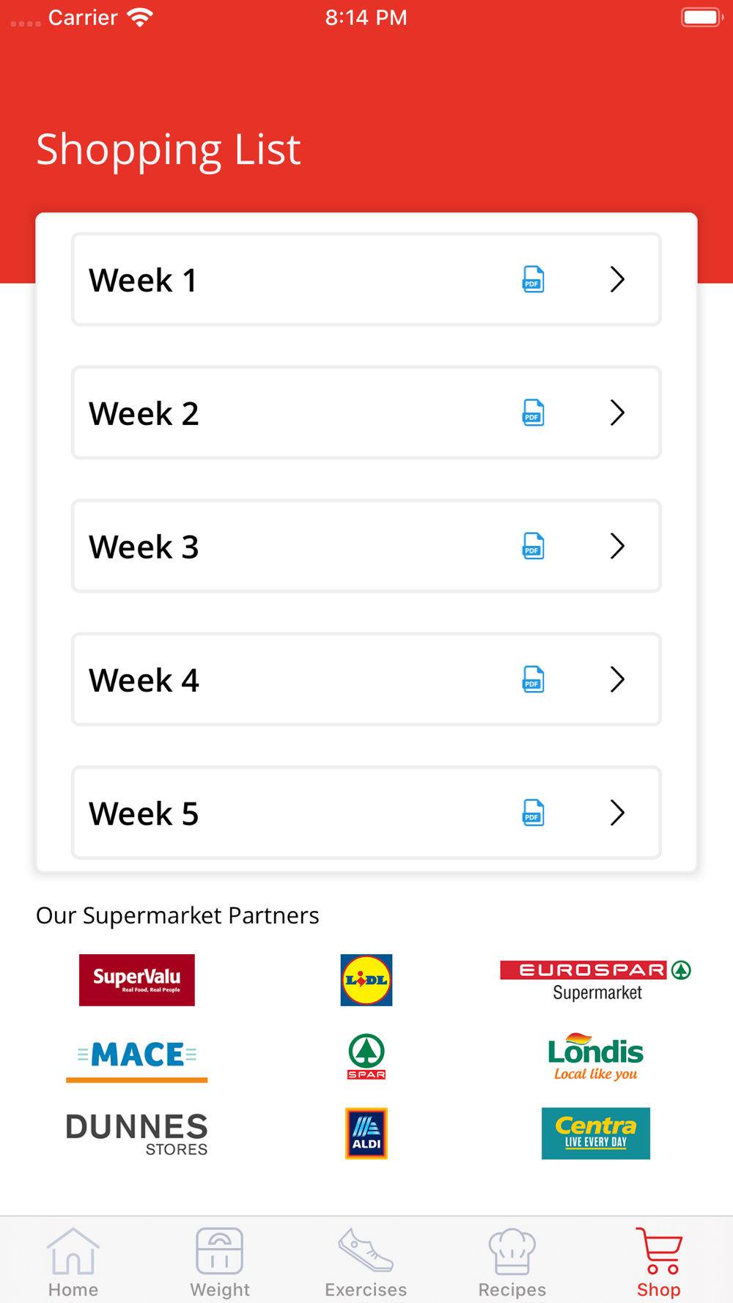Image resolution: width=733 pixels, height=1303 pixels.
Task: Select the Lidl supermarket logo
Action: (x=366, y=980)
